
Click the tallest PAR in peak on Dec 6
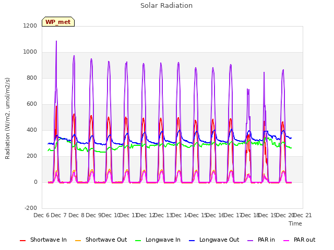pyautogui.click(x=56, y=41)
